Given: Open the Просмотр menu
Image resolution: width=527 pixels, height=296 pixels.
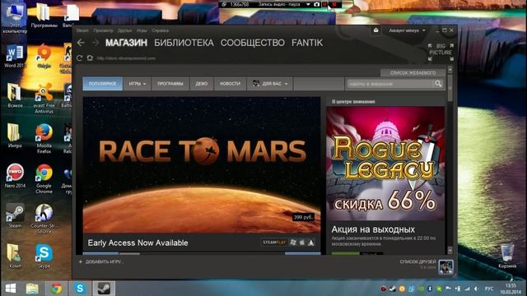Looking at the screenshot, I should click(103, 30).
